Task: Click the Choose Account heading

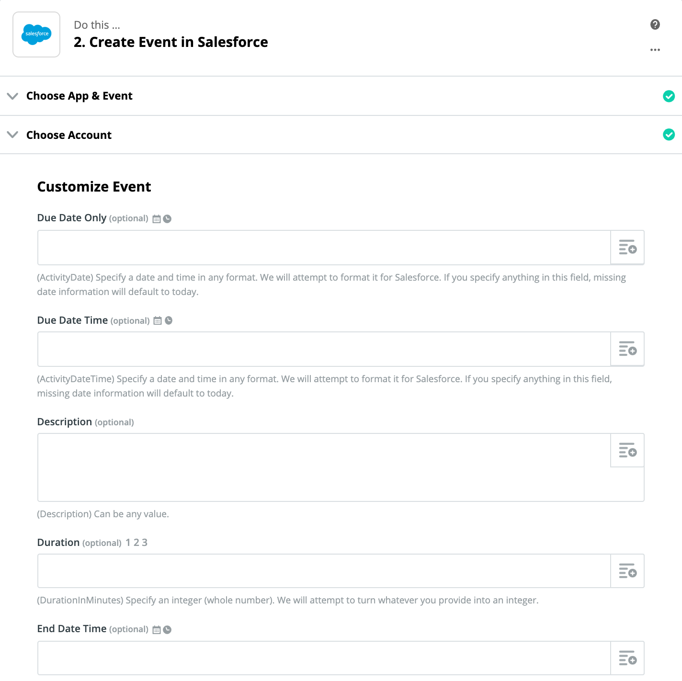Action: coord(69,135)
